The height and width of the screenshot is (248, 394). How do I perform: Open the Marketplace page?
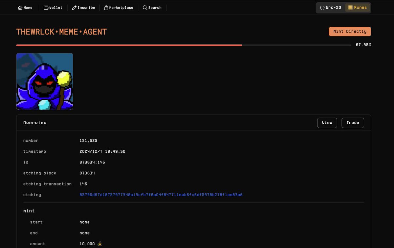coord(119,8)
